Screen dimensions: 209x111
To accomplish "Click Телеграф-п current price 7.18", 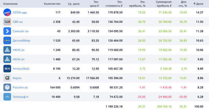I will click(96, 97).
